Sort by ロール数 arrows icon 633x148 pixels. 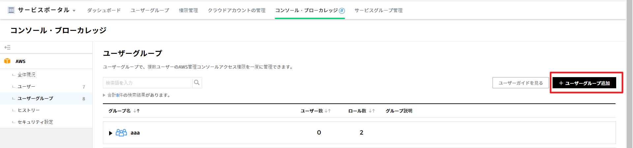(372, 111)
